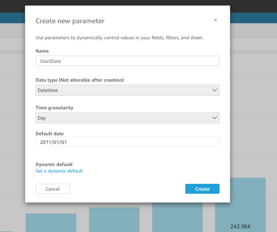Image resolution: width=277 pixels, height=232 pixels.
Task: Open the Data type dropdown showing Datetime
Action: click(127, 90)
